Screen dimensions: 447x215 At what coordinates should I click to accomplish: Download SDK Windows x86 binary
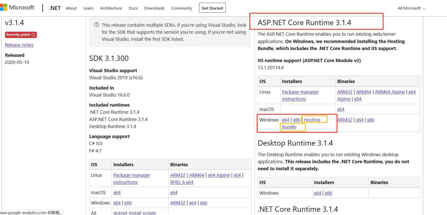click(x=204, y=203)
